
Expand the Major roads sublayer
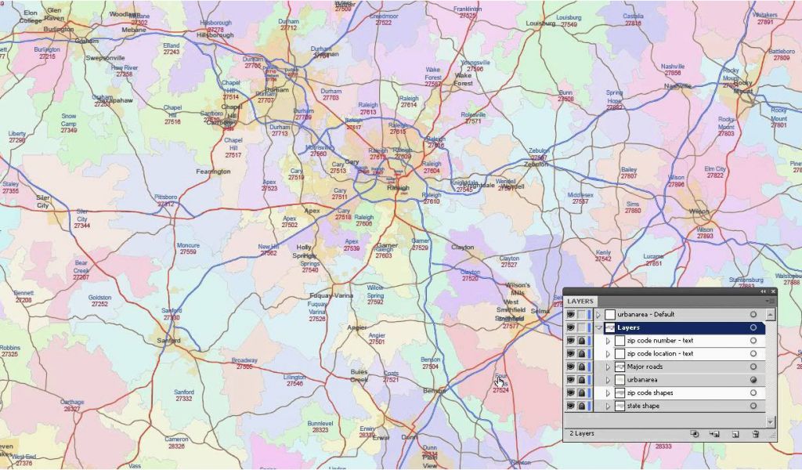[608, 367]
